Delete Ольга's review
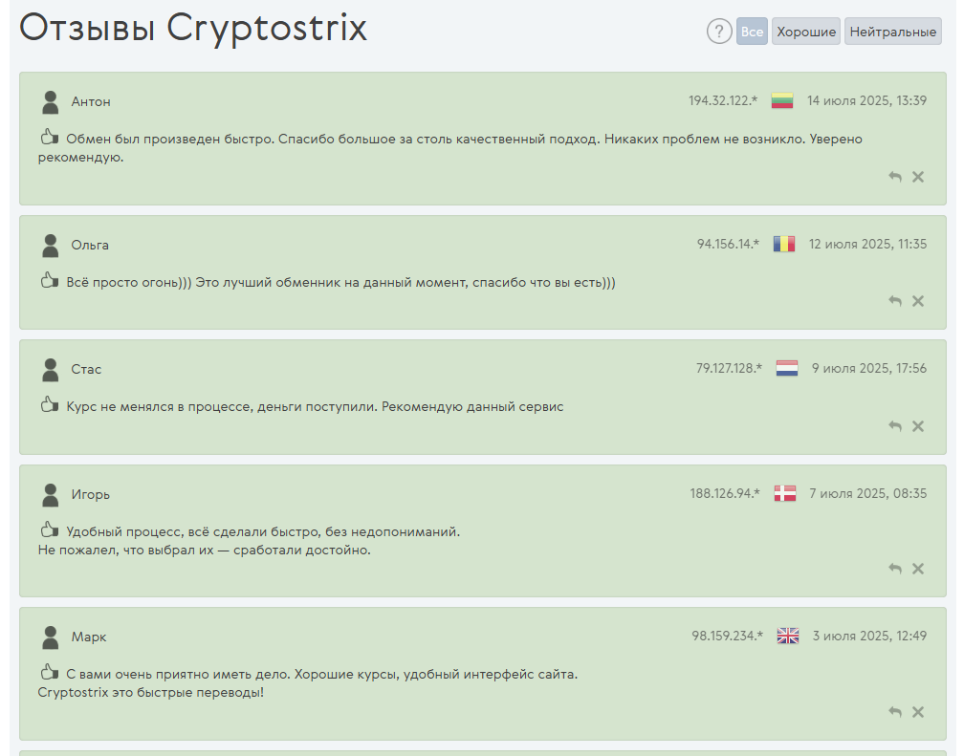 pyautogui.click(x=918, y=301)
